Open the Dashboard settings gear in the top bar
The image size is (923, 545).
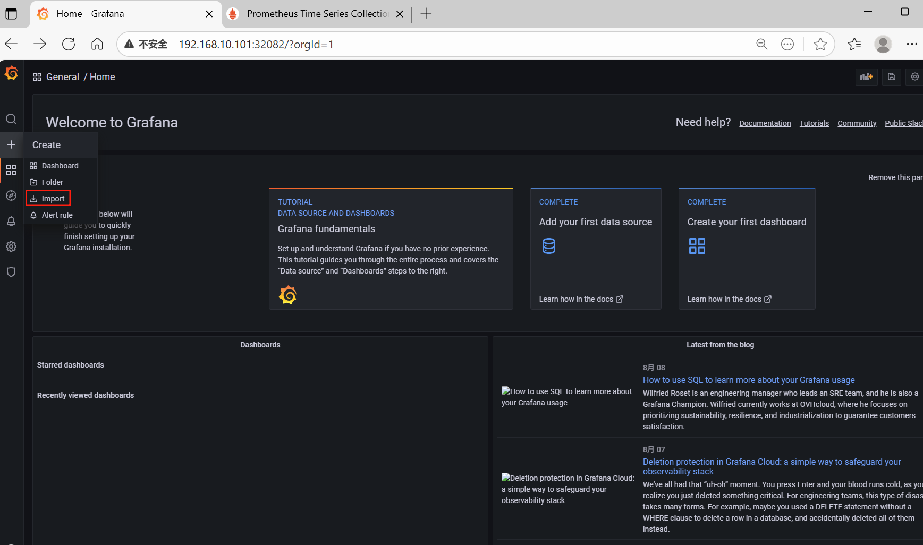pos(914,77)
